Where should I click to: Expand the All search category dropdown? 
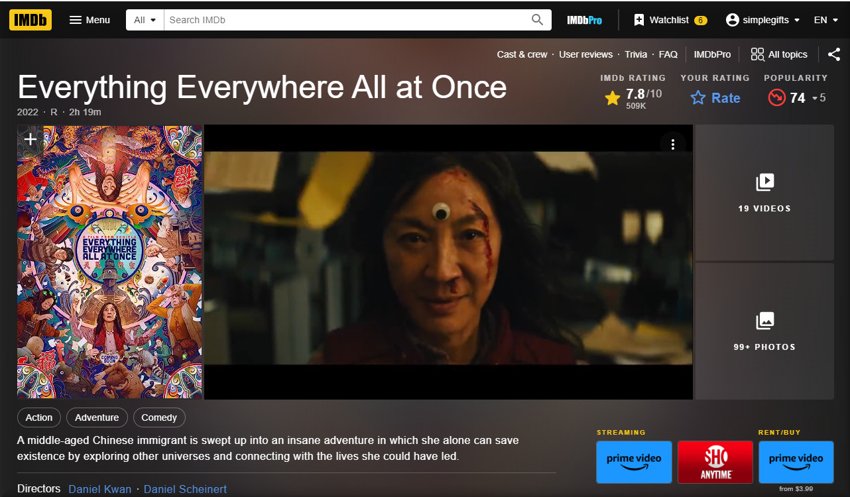(145, 20)
